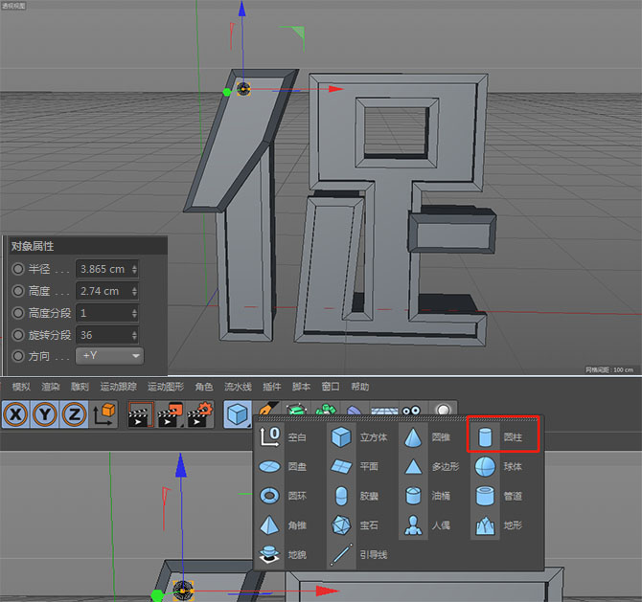Image resolution: width=642 pixels, height=602 pixels.
Task: Click the 半径 value stepper arrows
Action: pos(134,269)
